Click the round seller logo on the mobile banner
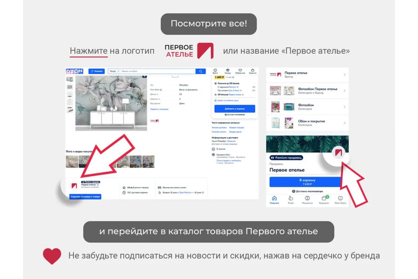Screen dimensions: 418x279 [x=339, y=152]
